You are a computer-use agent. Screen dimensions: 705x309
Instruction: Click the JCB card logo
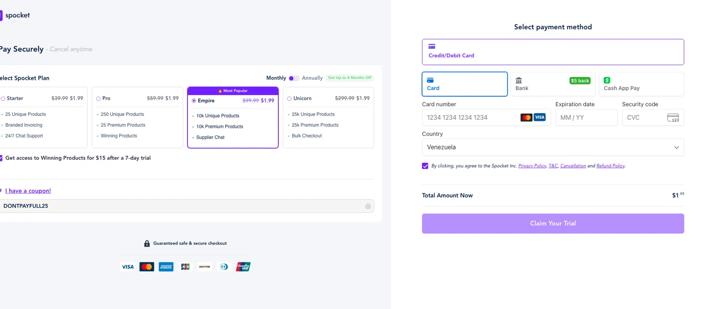coord(185,267)
